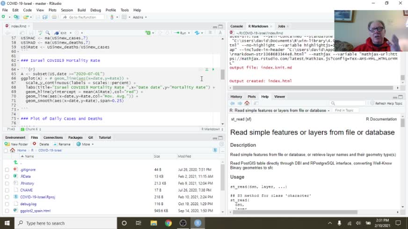Open the Chunk 6 navigator dropdown

coord(31,129)
